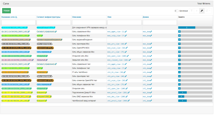Click the green Новая button

(x=7, y=11)
